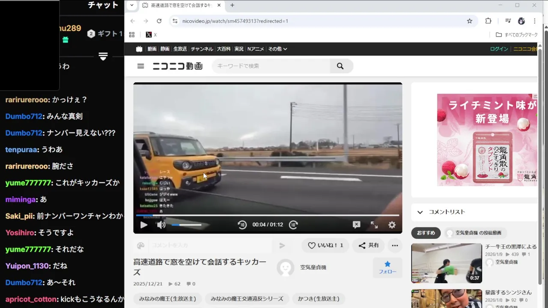Bookmark this page star icon
The height and width of the screenshot is (308, 548).
pos(469,21)
